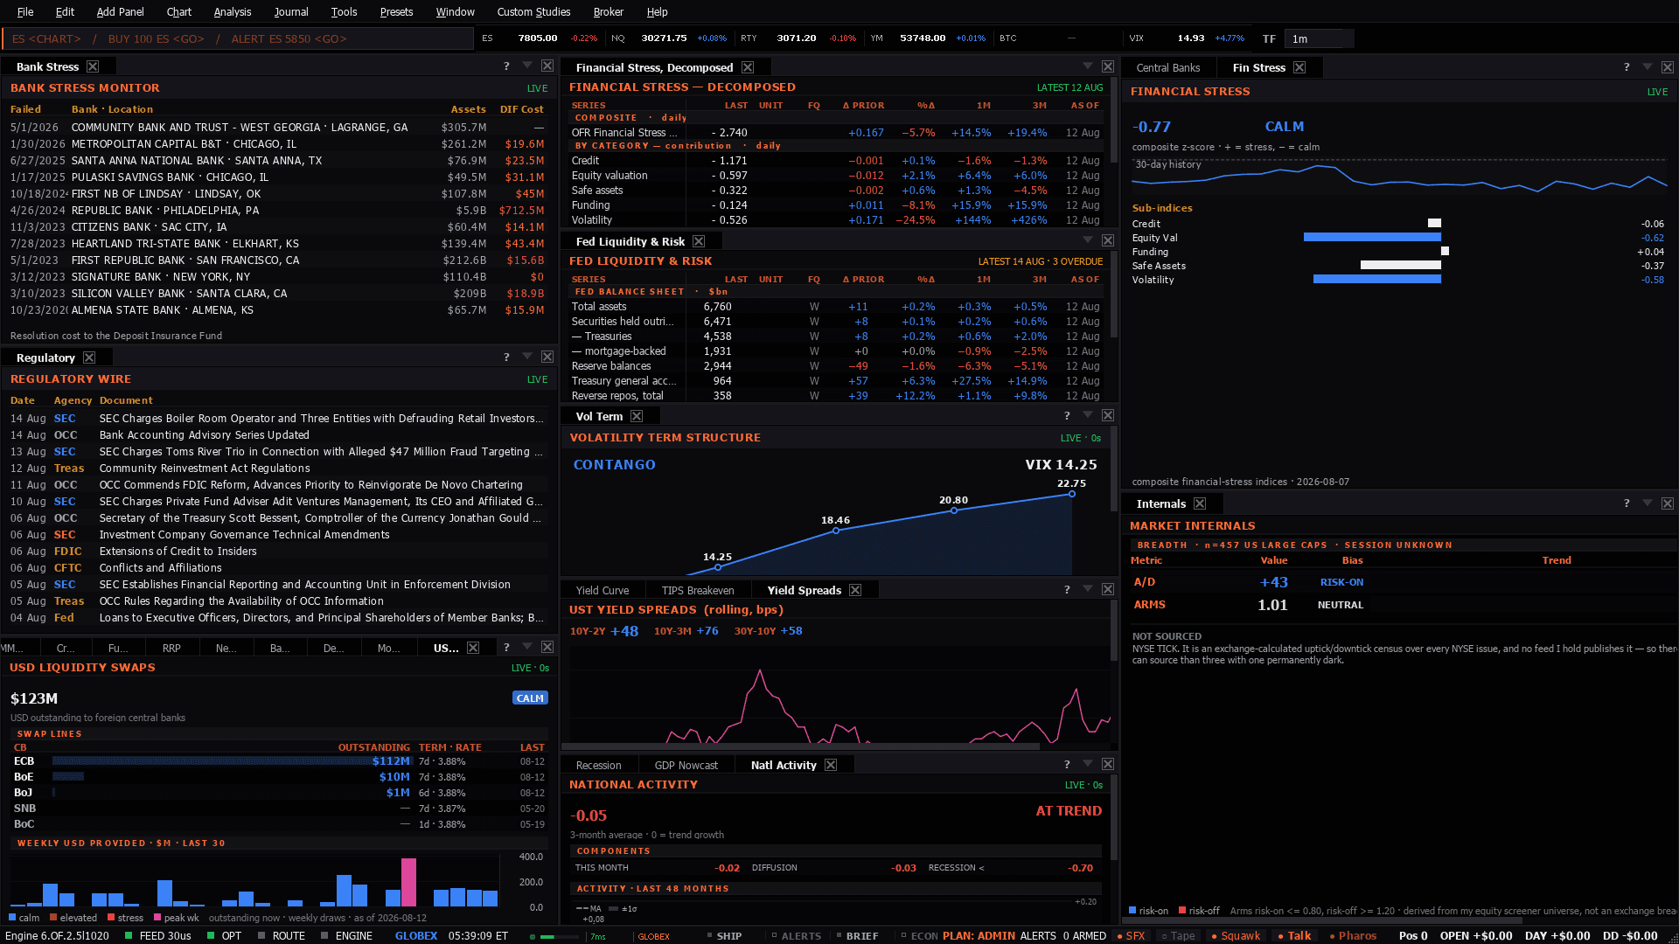Image resolution: width=1679 pixels, height=944 pixels.
Task: Open the Broker menu
Action: (x=609, y=11)
